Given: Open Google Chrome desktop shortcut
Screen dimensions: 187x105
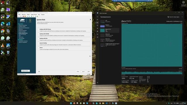Looking at the screenshot, I should (3, 32).
